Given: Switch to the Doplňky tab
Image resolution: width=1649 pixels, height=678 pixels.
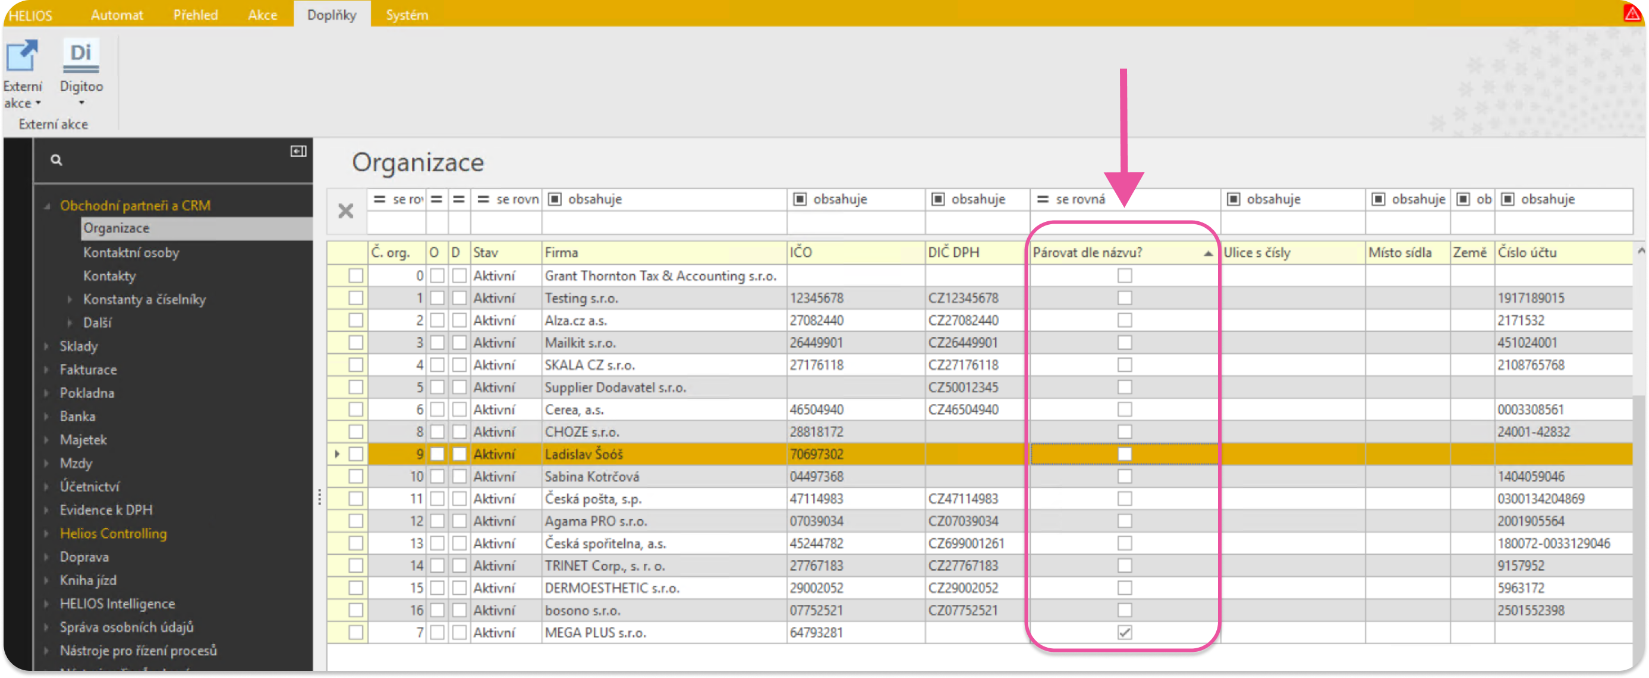Looking at the screenshot, I should pyautogui.click(x=332, y=15).
